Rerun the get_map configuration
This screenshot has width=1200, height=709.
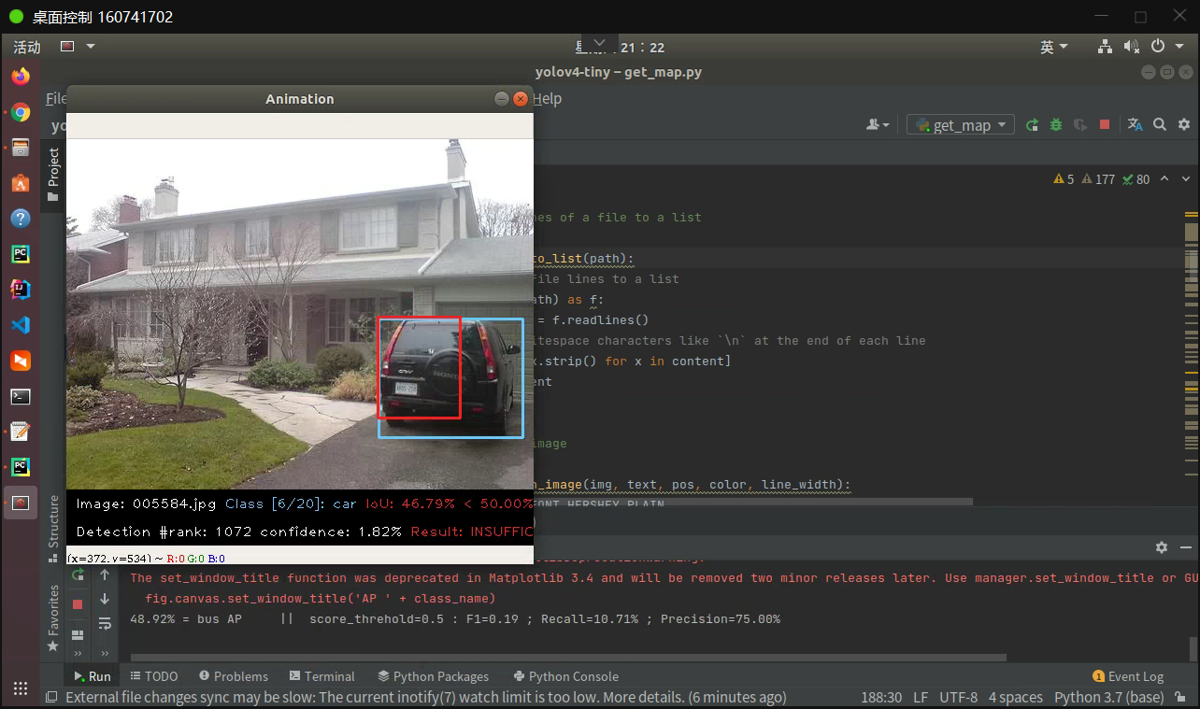(x=1032, y=124)
